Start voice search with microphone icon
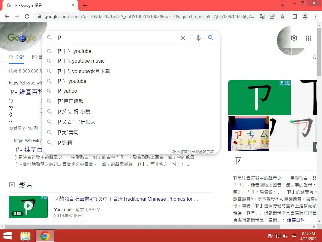 click(x=198, y=38)
